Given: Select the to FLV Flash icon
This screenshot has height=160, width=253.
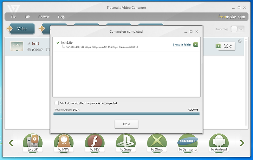Looking at the screenshot, I should [95, 143].
